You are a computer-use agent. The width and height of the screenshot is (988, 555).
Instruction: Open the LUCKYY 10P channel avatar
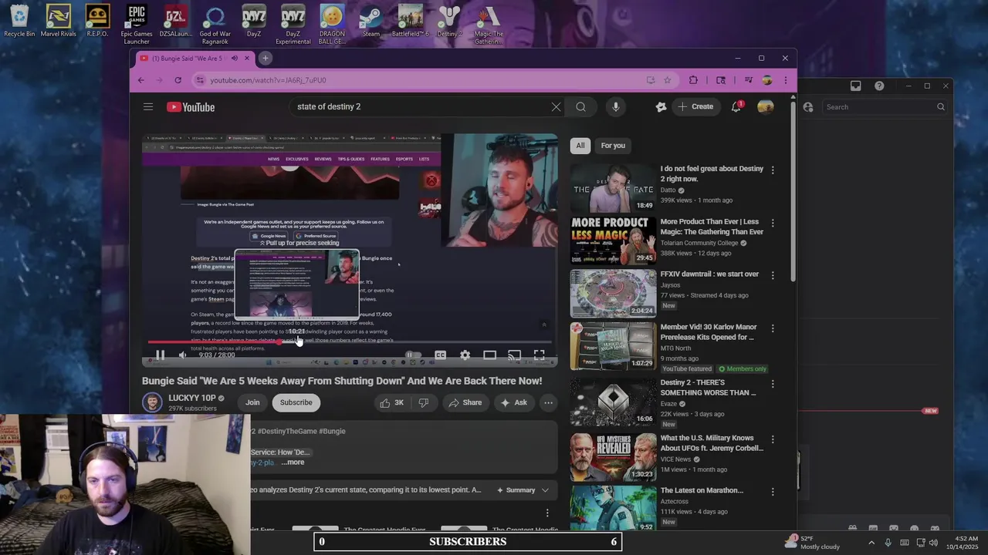(x=153, y=402)
